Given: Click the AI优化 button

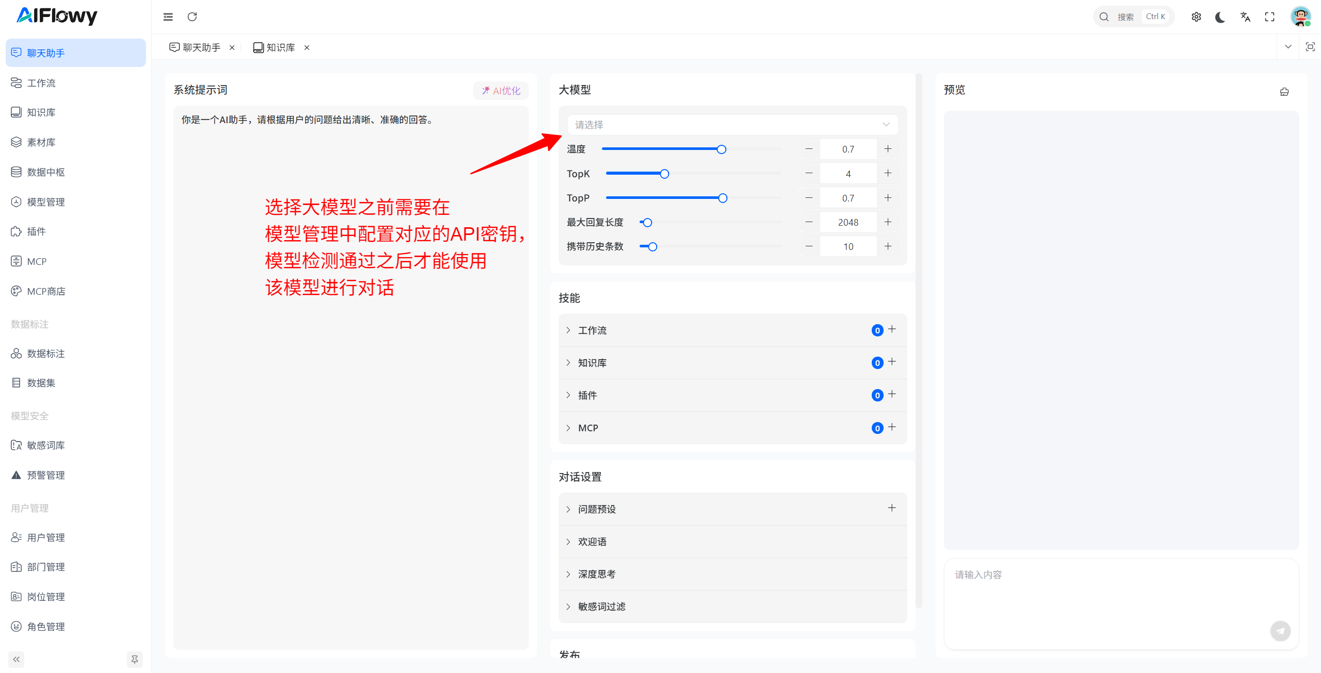Looking at the screenshot, I should click(x=501, y=91).
